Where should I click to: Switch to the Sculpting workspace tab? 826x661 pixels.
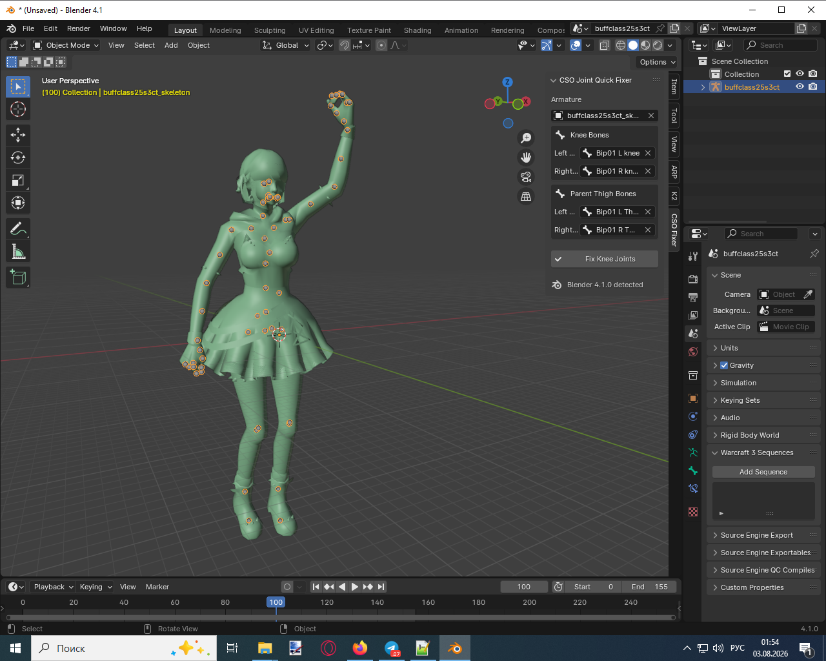coord(270,30)
